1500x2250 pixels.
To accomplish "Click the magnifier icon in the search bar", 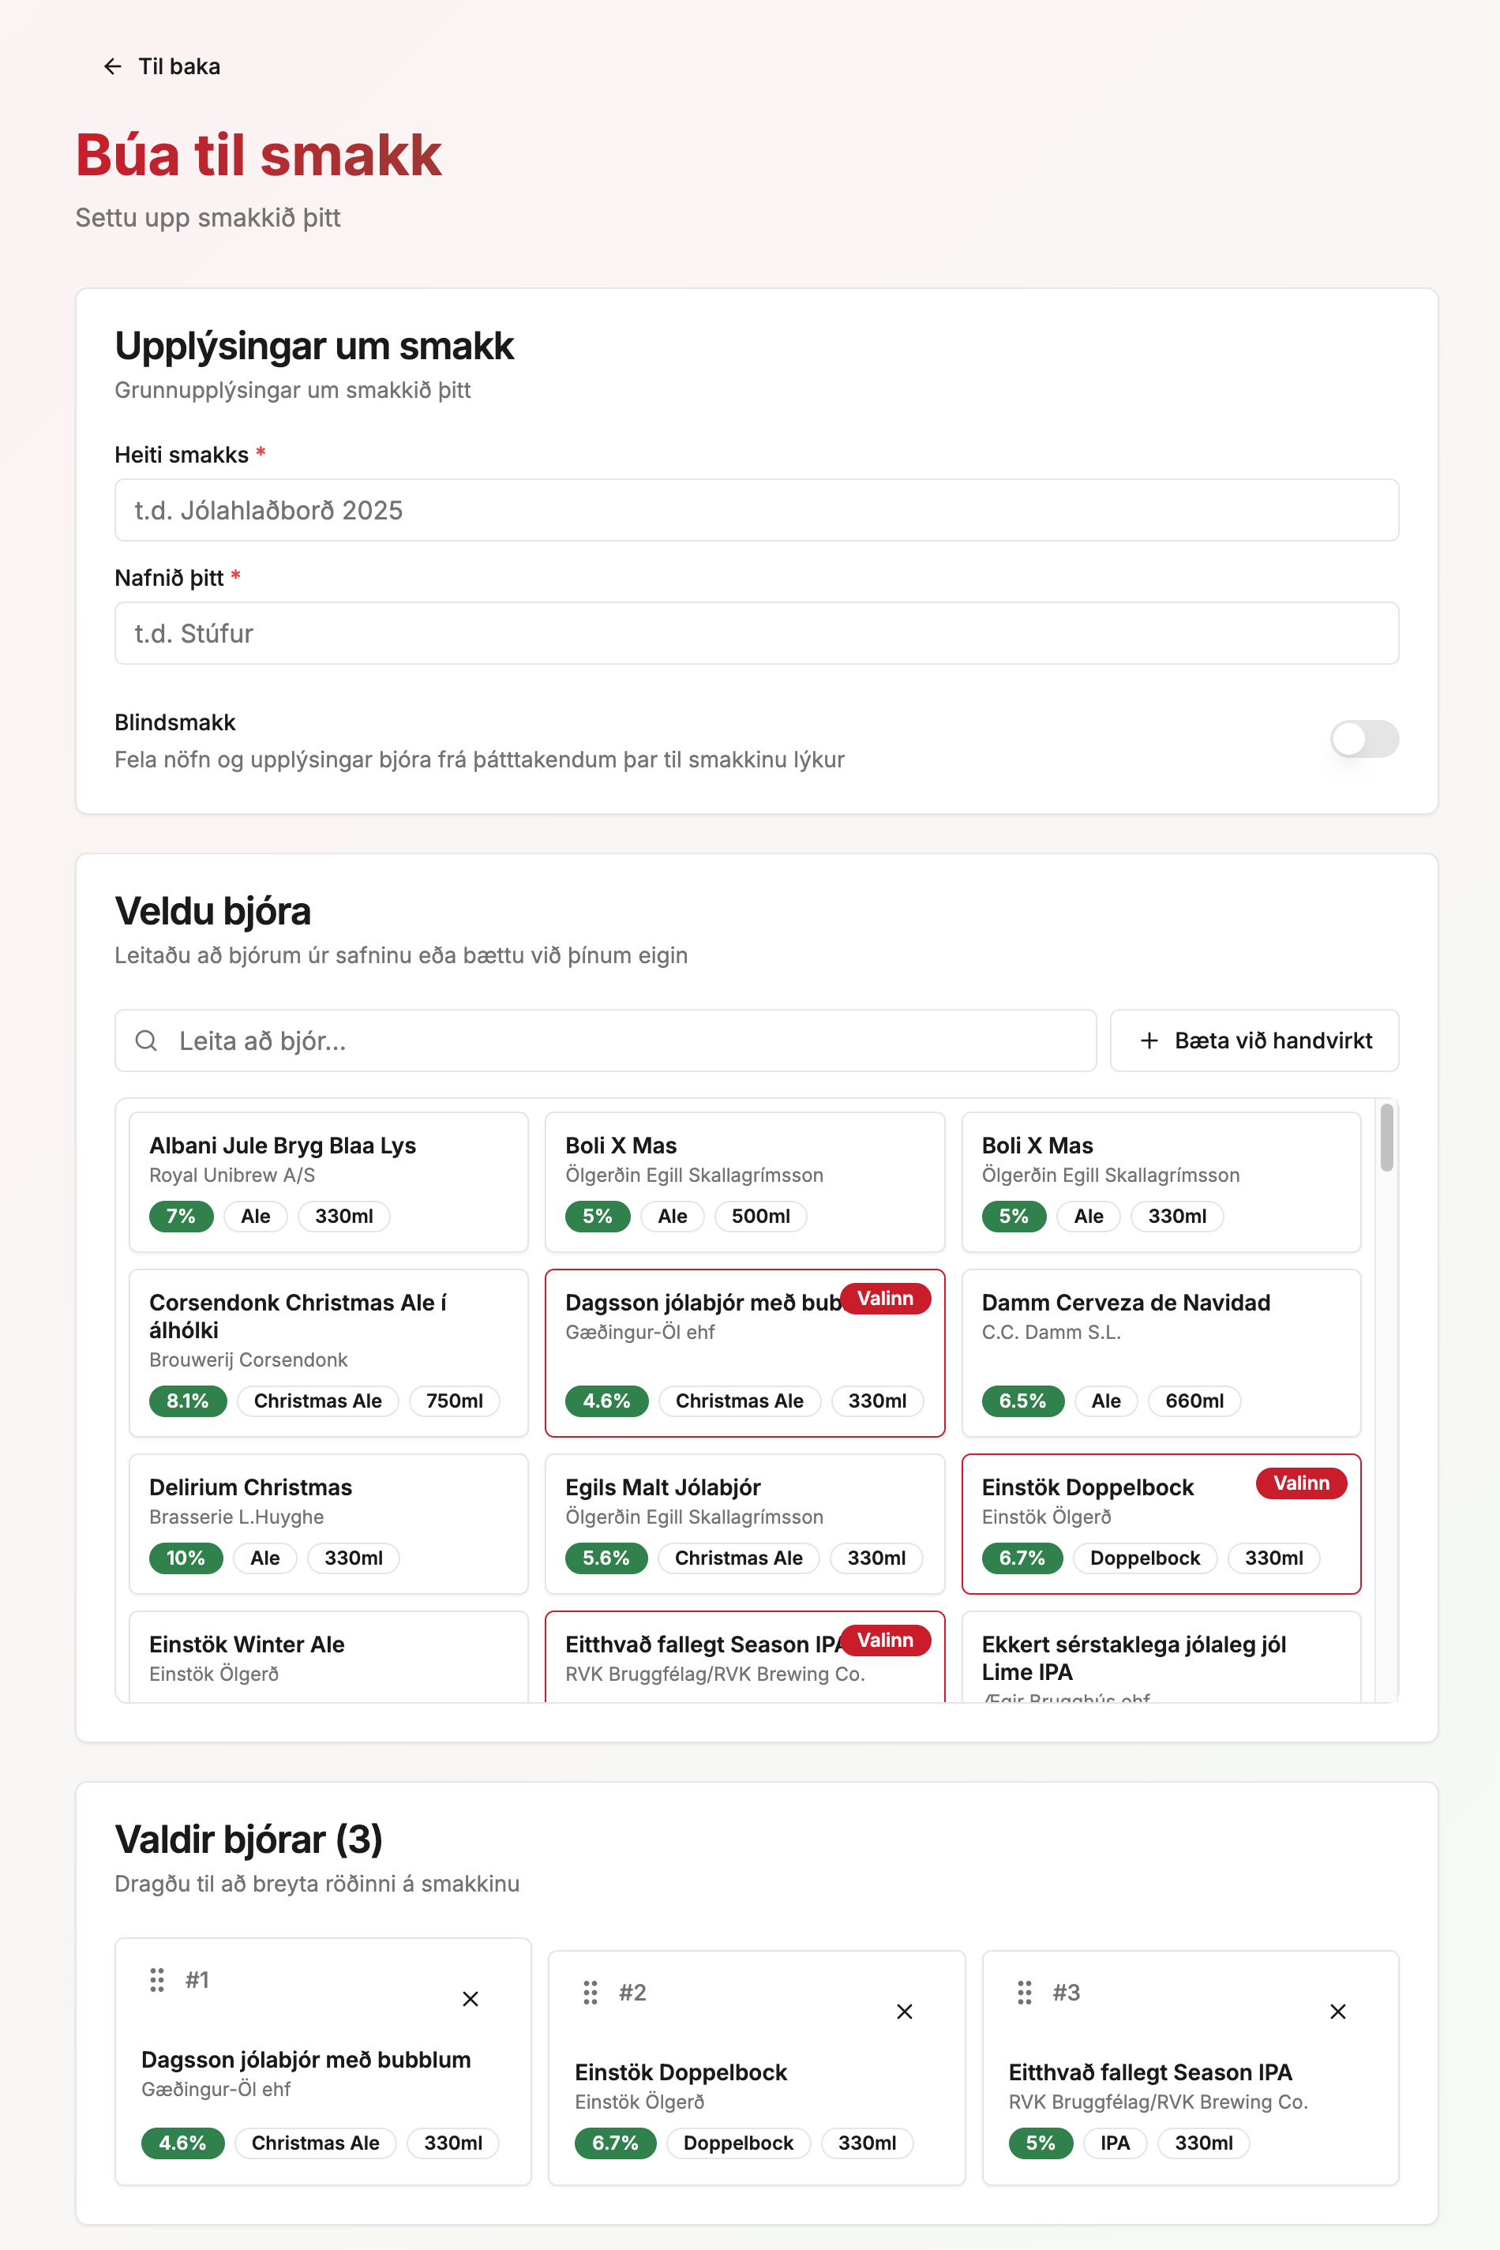I will tap(146, 1041).
